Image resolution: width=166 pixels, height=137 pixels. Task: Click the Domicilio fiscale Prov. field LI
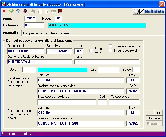pyautogui.click(x=133, y=113)
